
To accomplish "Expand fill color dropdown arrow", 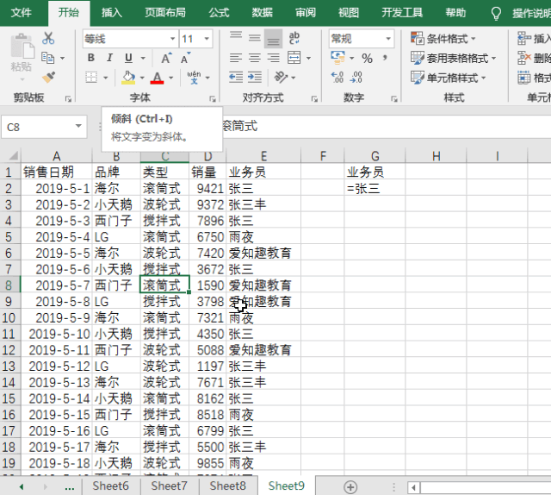I will [142, 78].
